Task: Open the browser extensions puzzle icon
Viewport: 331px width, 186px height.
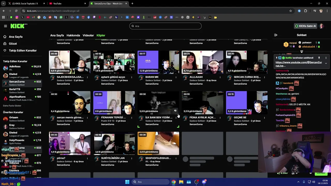Action: (x=305, y=11)
